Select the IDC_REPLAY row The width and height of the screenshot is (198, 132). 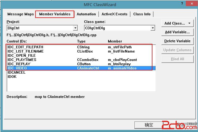(x=81, y=64)
